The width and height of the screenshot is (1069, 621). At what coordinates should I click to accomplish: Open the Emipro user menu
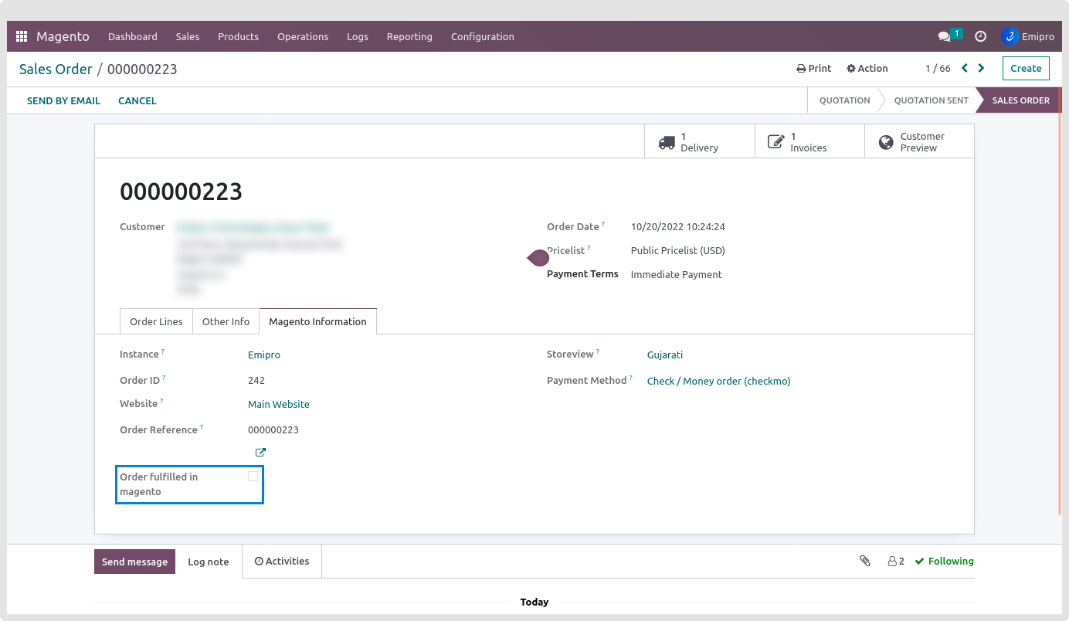(1027, 36)
